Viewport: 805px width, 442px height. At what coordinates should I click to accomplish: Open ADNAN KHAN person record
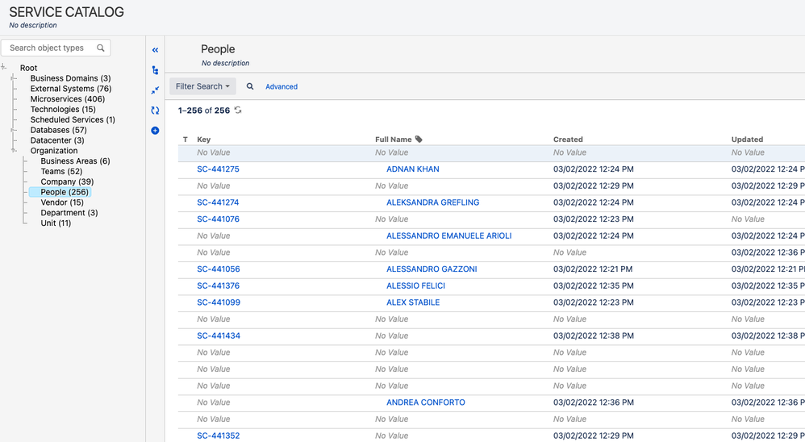413,169
